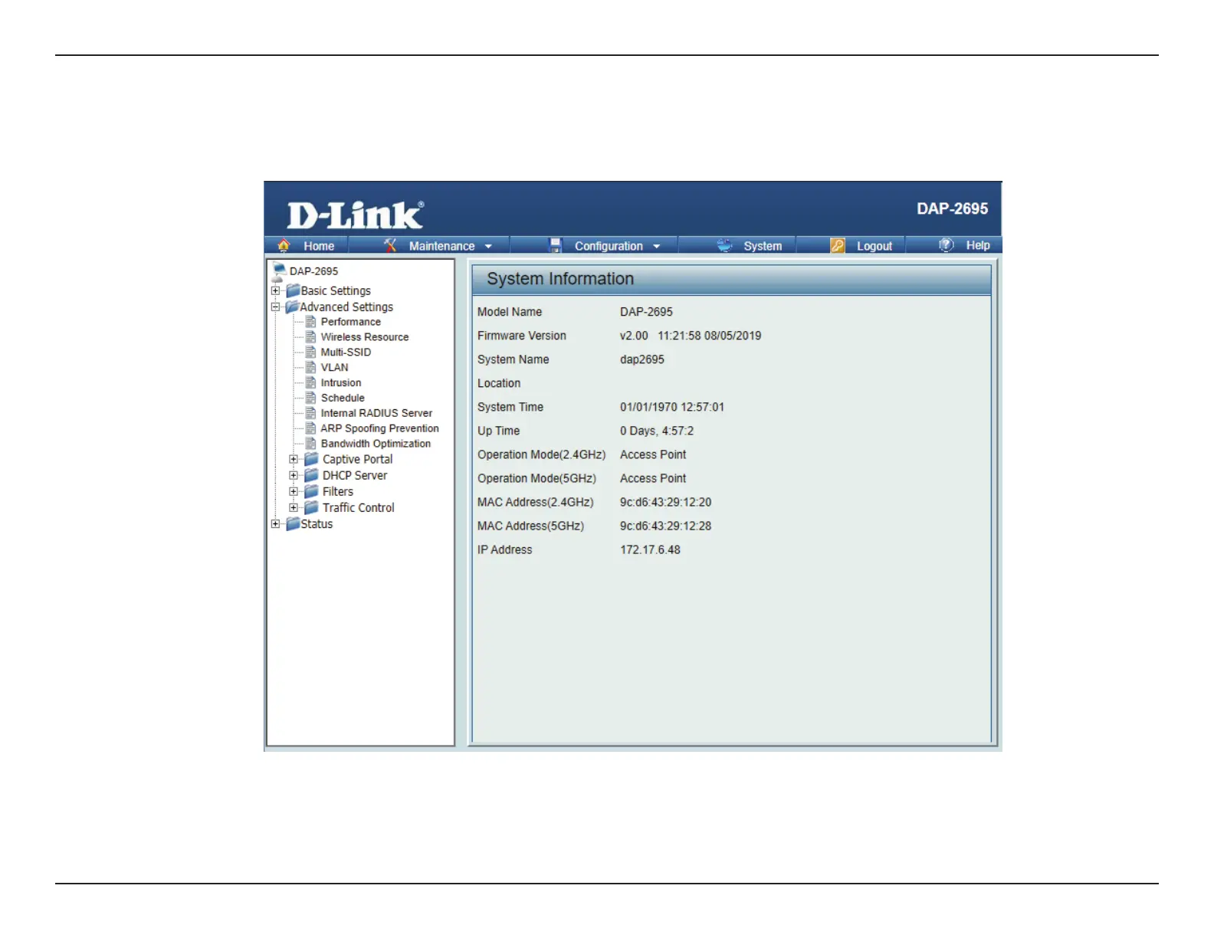This screenshot has width=1214, height=938.
Task: Open the Schedule page
Action: coord(343,398)
